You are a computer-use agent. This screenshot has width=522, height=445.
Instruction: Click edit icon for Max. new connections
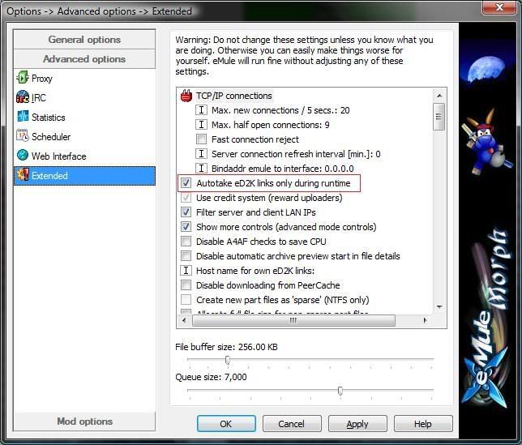[x=201, y=110]
